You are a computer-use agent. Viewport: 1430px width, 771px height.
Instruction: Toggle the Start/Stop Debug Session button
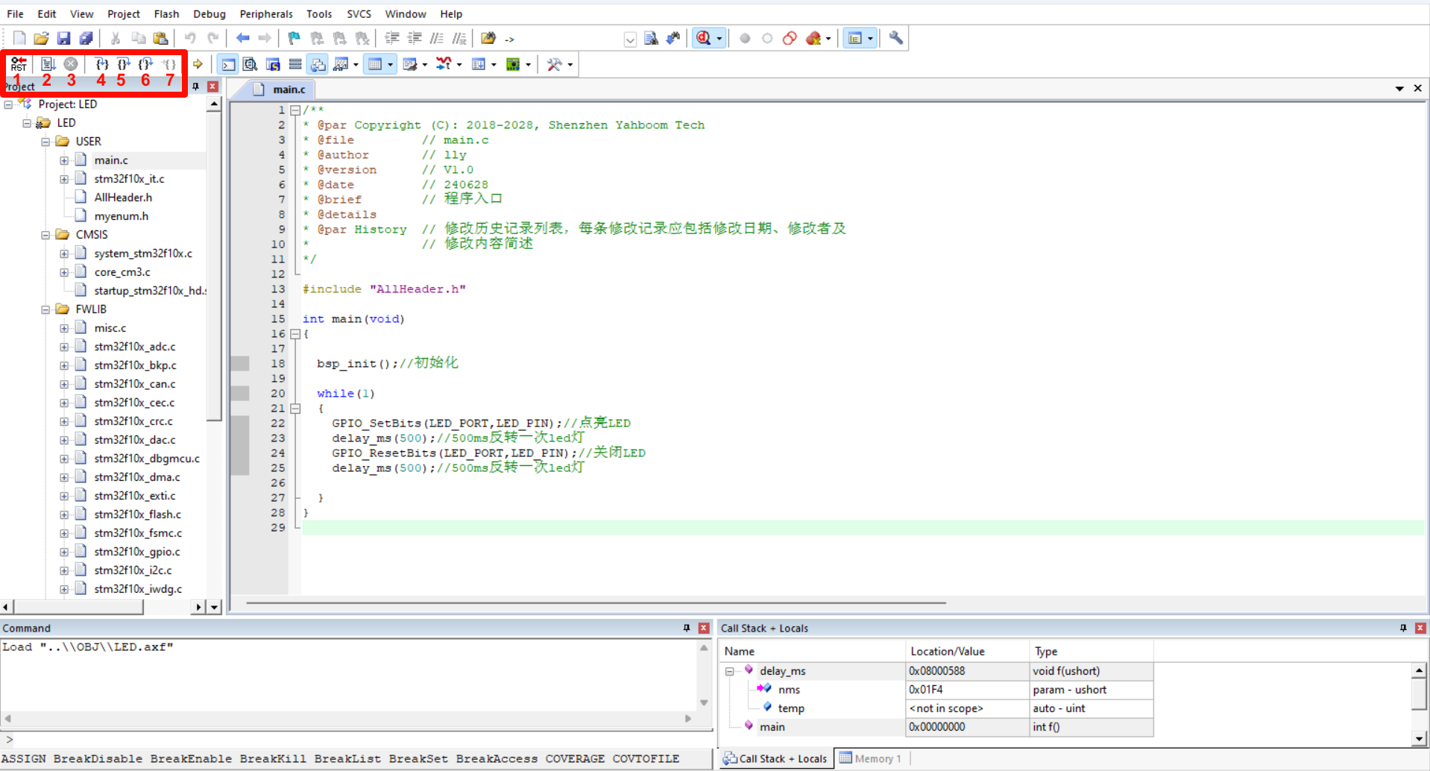pos(703,39)
